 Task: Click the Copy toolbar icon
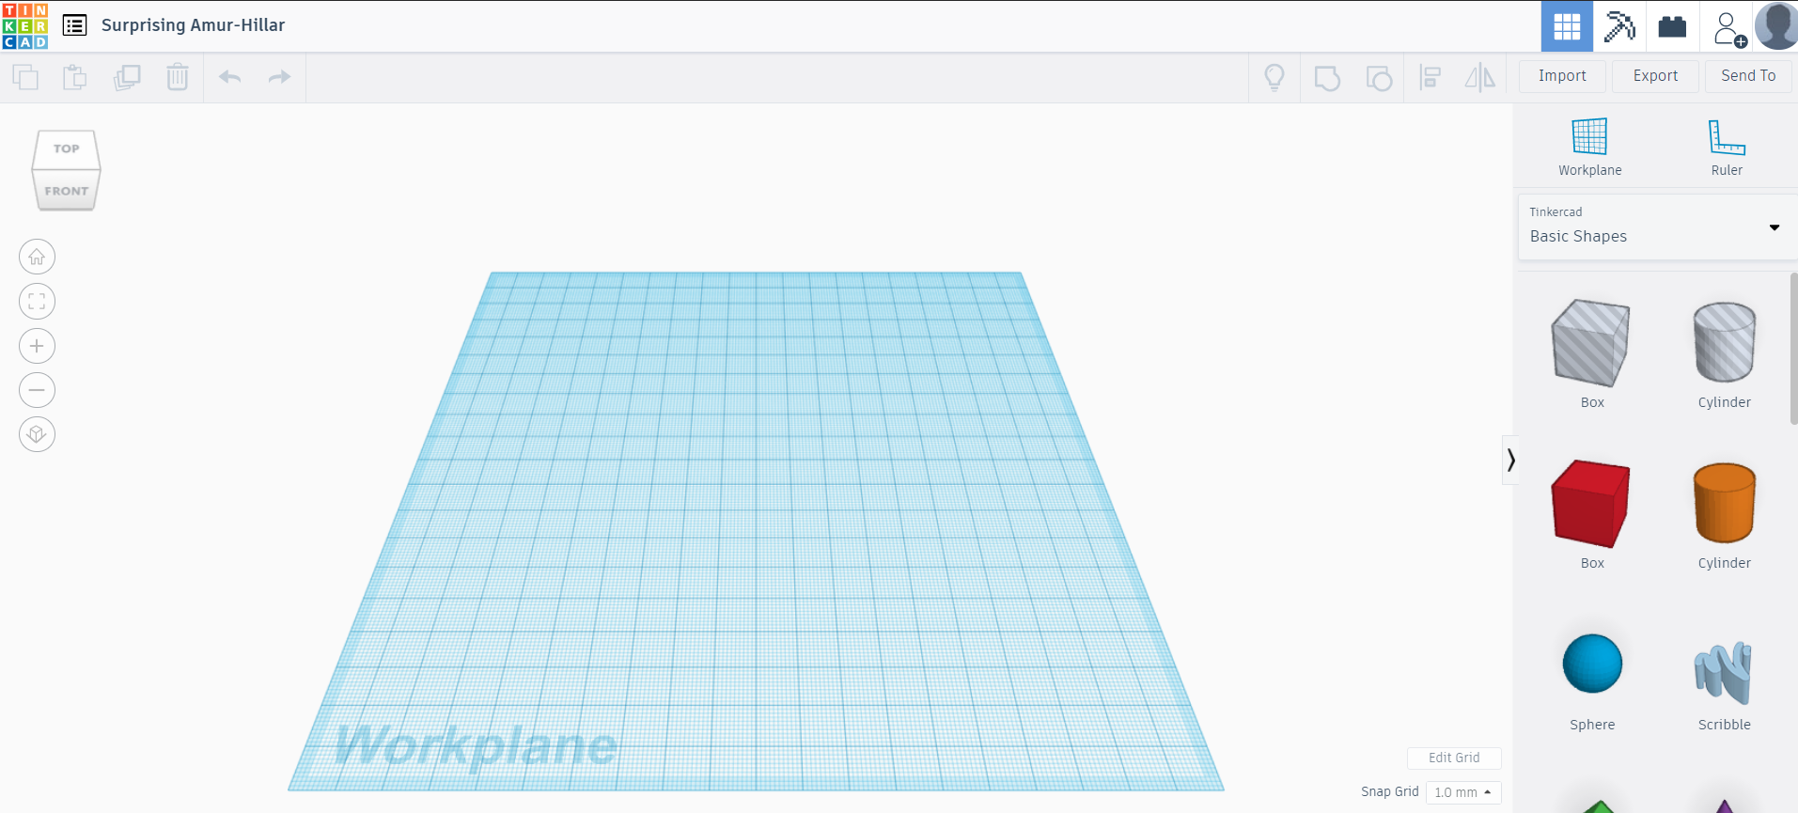tap(25, 77)
